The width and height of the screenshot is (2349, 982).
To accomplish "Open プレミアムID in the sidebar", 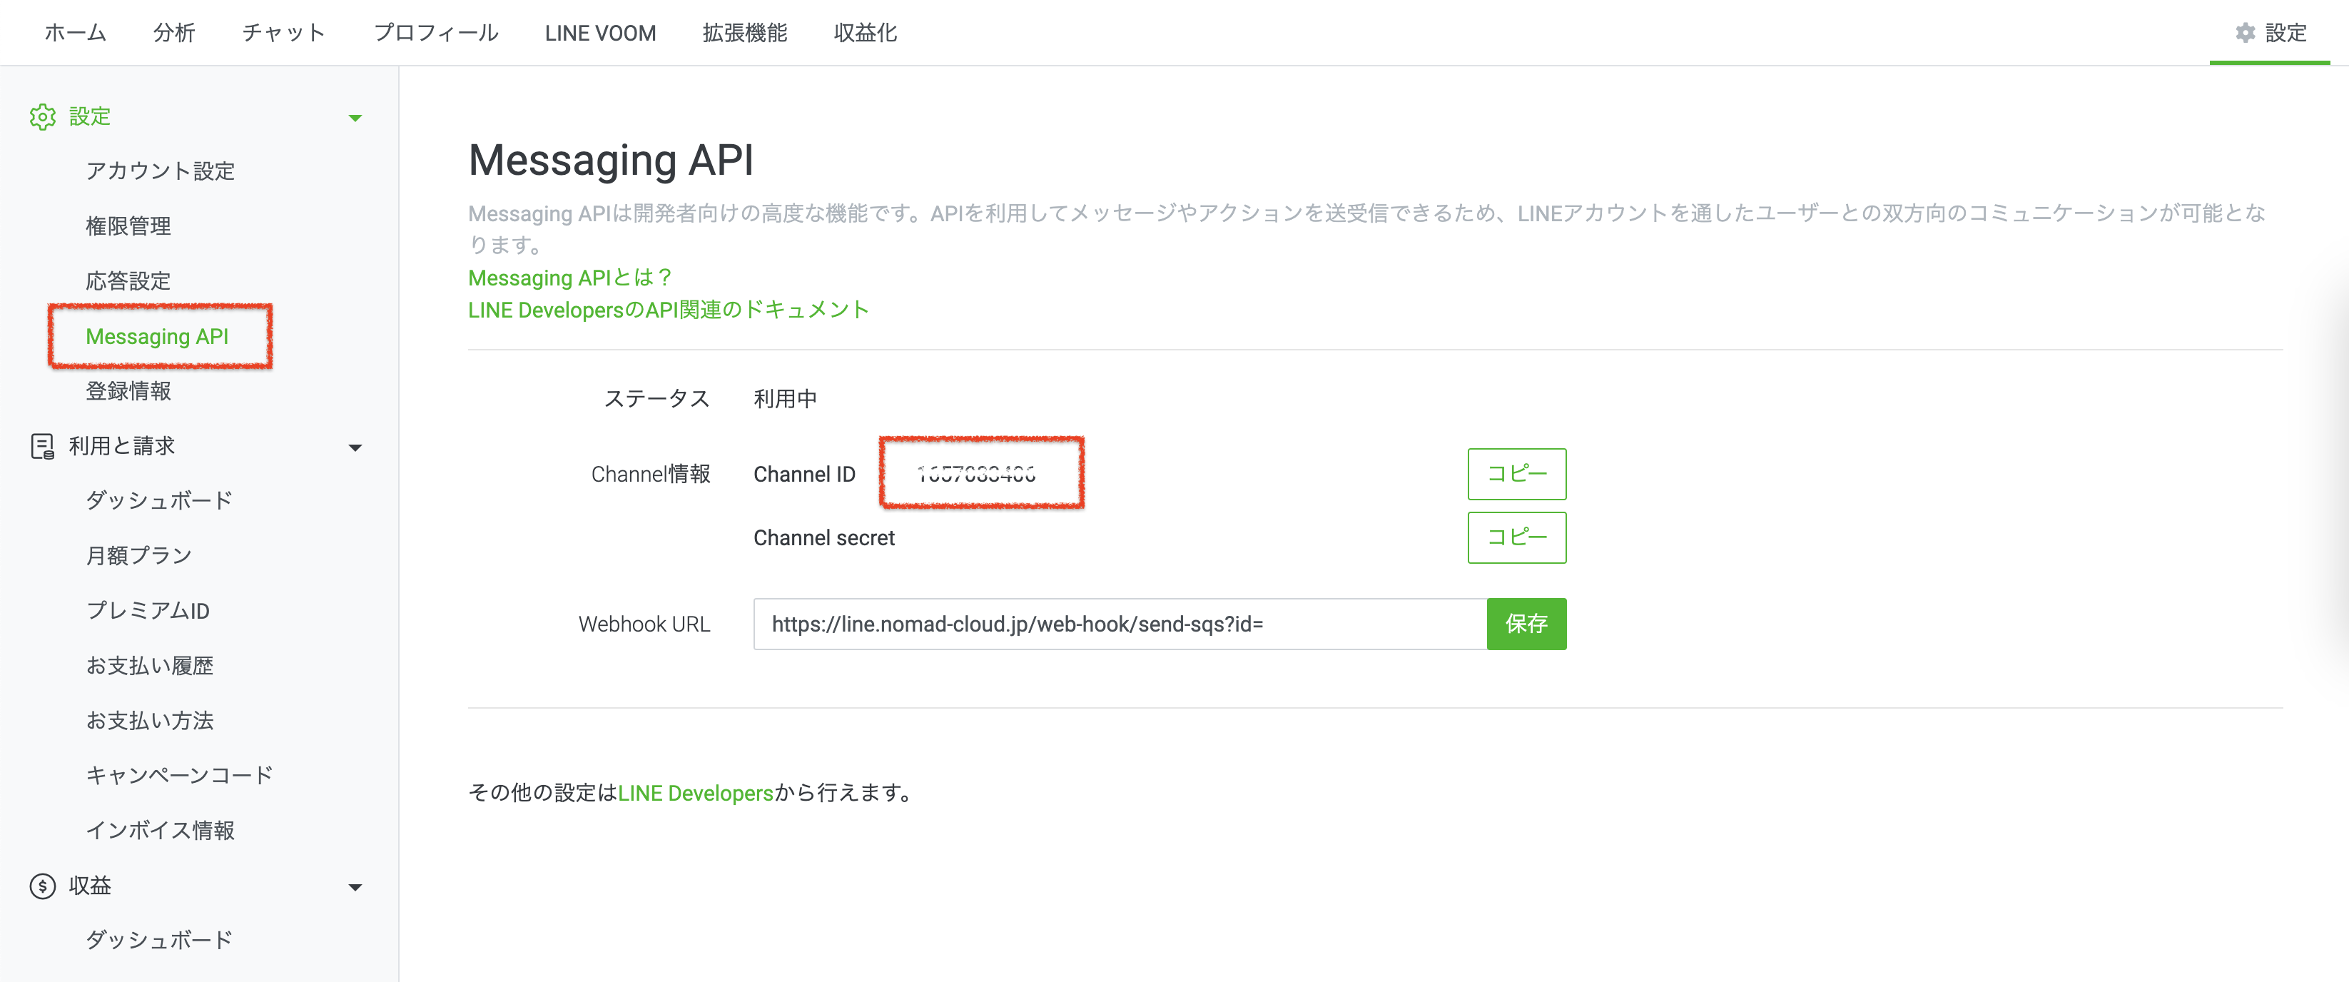I will tap(148, 611).
